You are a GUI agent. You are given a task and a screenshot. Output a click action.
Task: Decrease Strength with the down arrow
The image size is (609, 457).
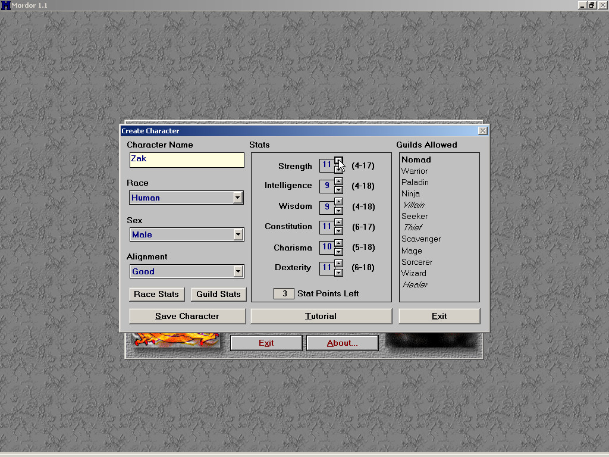[x=338, y=169]
